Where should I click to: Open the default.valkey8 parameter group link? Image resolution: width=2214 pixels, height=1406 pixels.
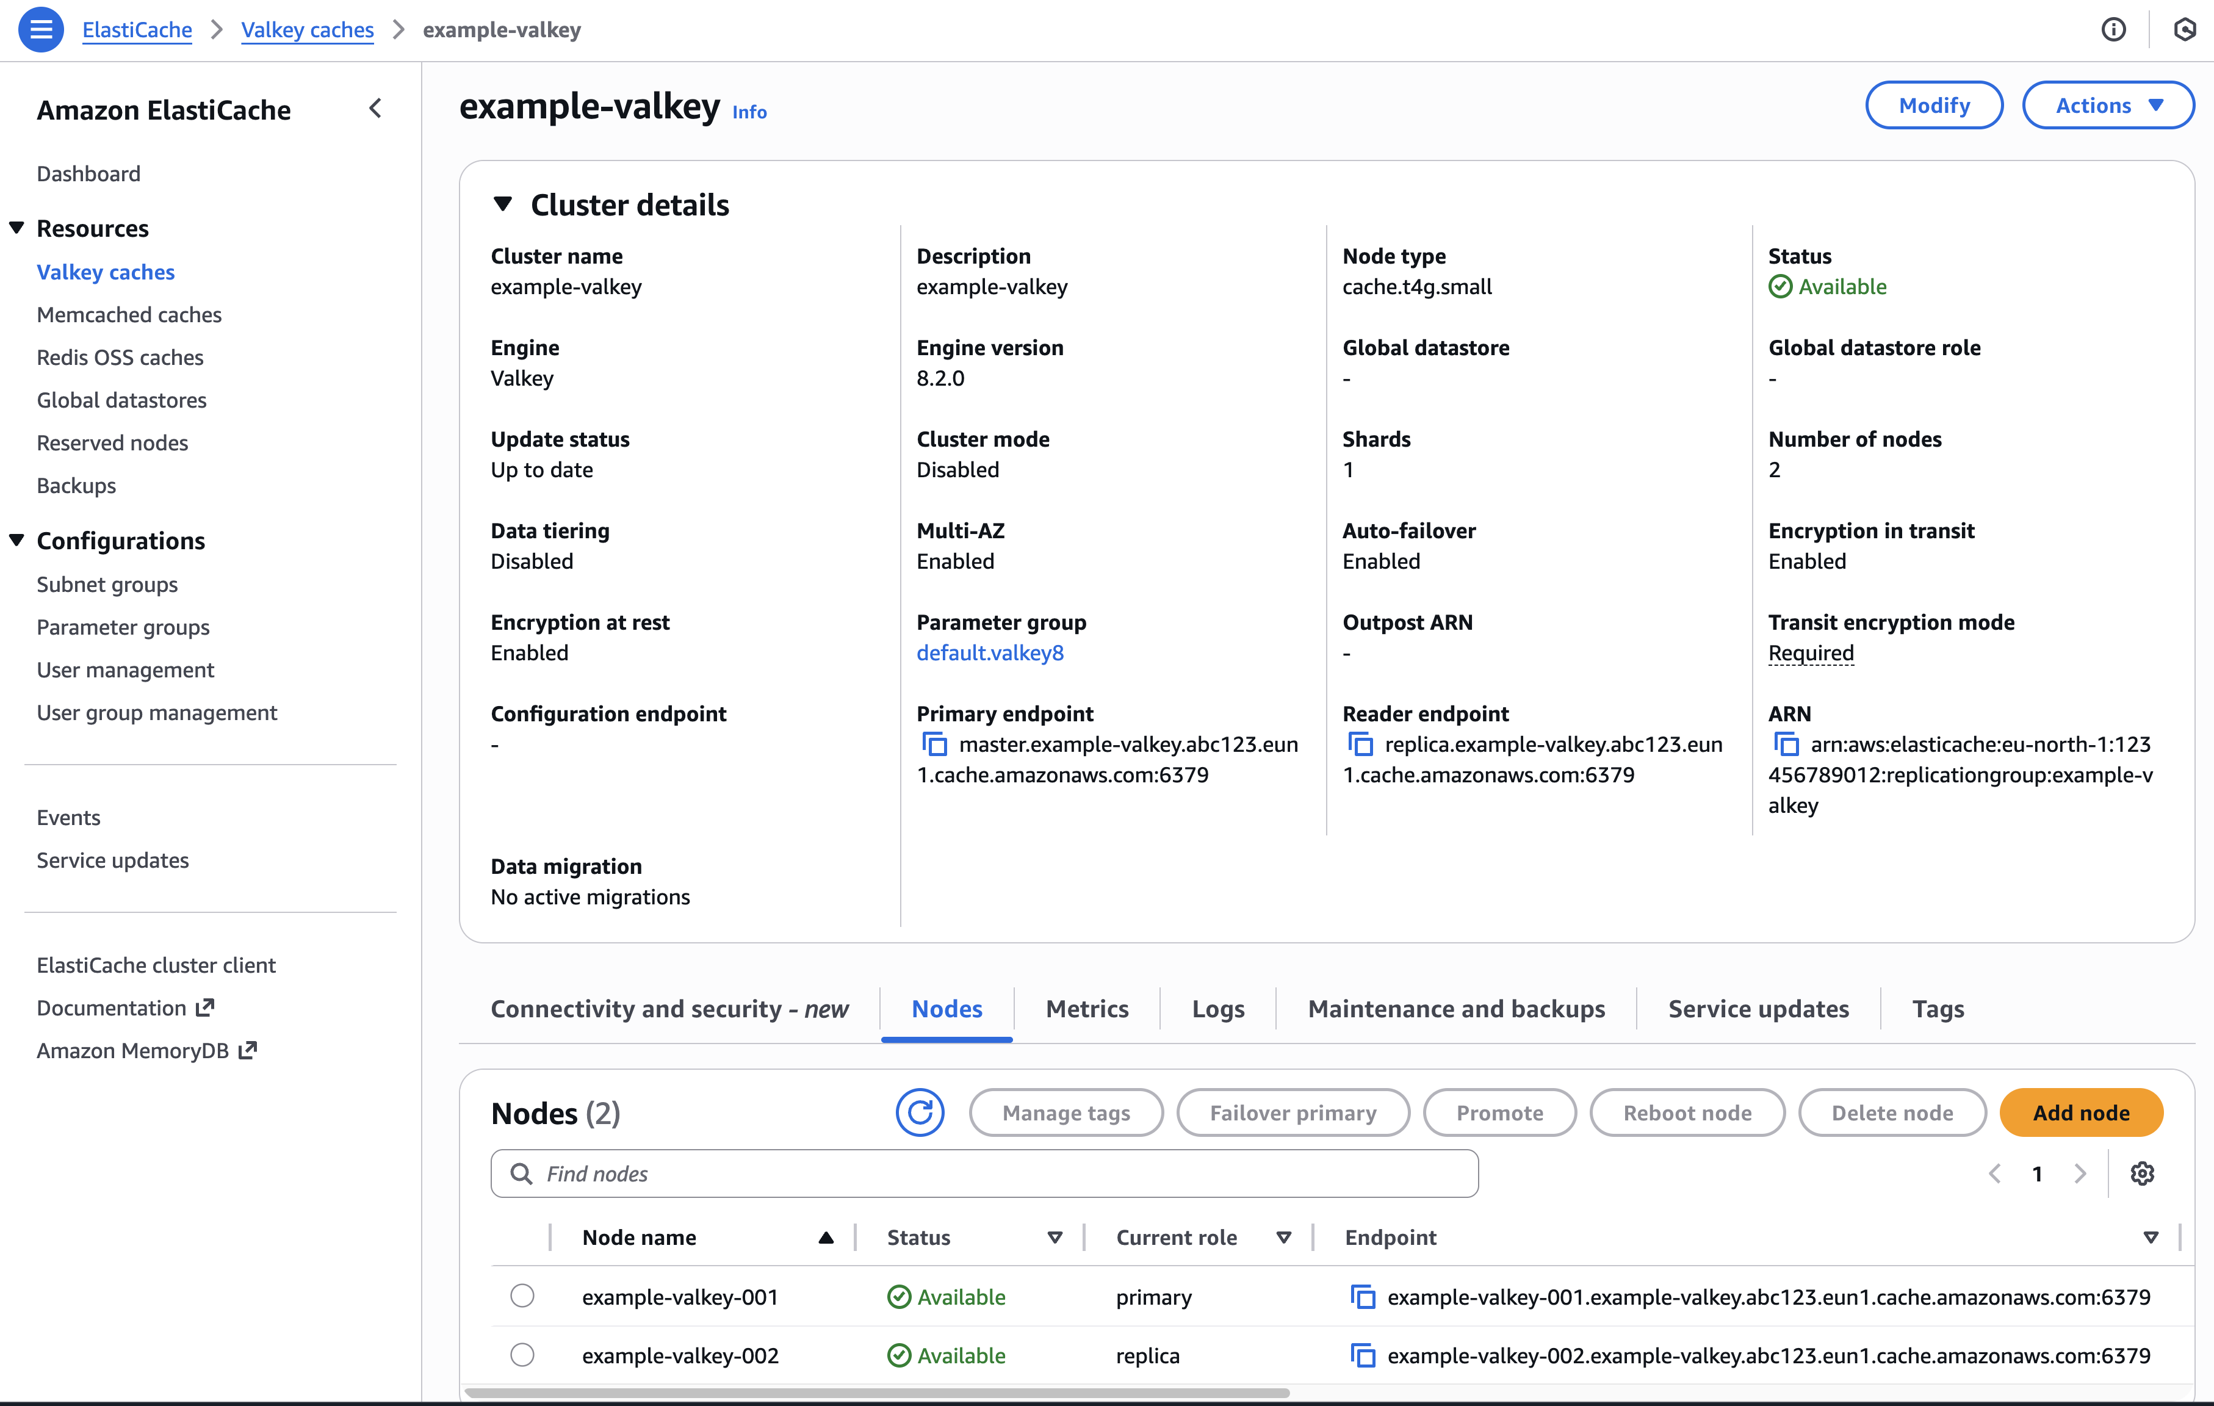989,653
